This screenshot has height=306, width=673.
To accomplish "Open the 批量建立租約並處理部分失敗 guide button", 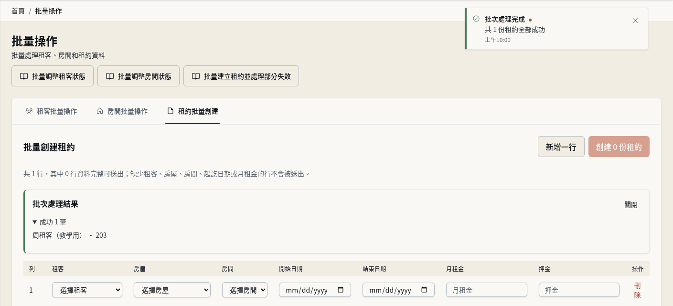I will click(x=241, y=76).
